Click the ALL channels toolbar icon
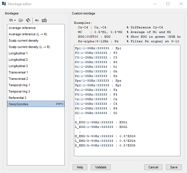 click(37, 20)
